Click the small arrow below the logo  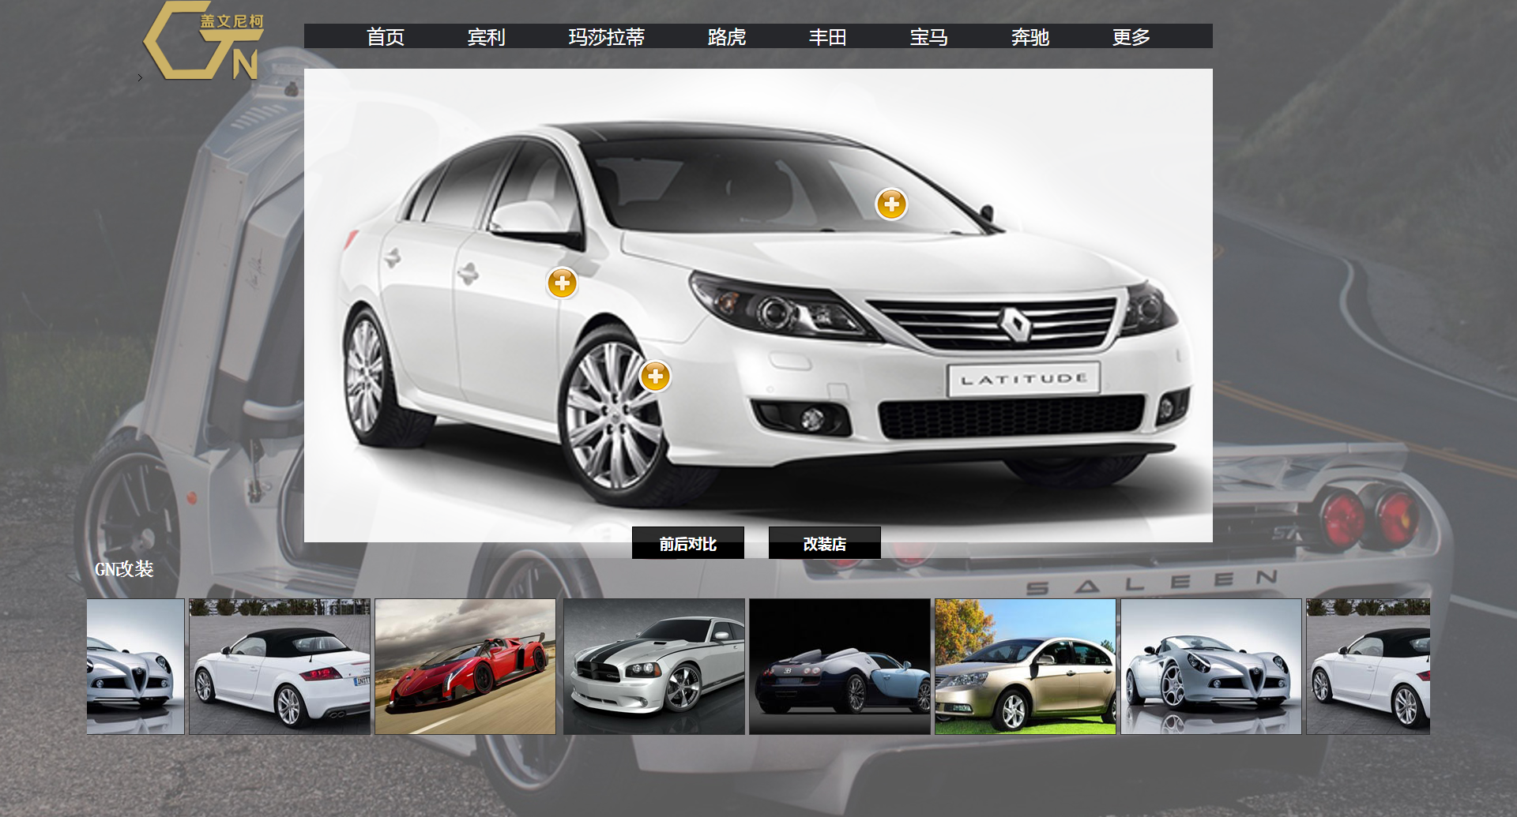point(140,77)
